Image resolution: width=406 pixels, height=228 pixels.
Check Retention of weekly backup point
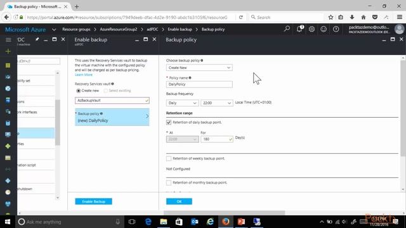pos(169,158)
